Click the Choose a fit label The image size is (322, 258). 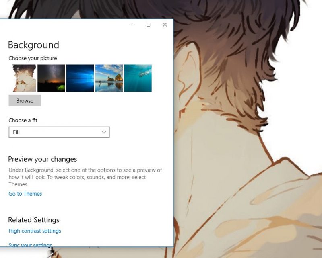pyautogui.click(x=23, y=120)
